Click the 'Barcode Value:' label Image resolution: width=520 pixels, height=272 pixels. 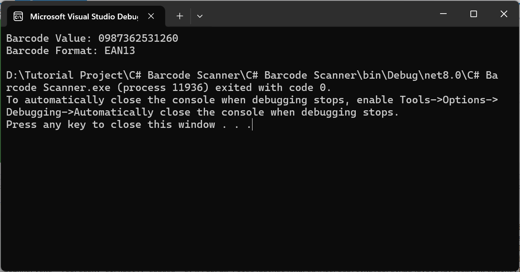pos(49,38)
